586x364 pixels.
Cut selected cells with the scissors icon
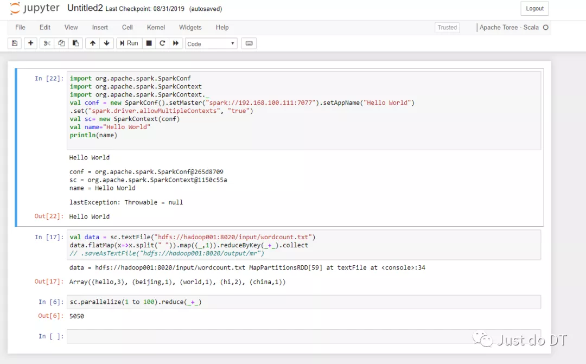pos(47,43)
